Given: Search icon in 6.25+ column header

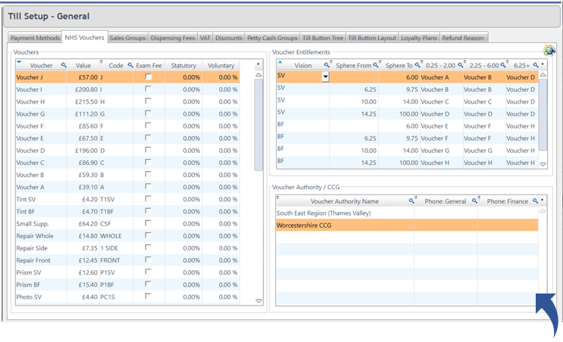Looking at the screenshot, I should click(536, 65).
